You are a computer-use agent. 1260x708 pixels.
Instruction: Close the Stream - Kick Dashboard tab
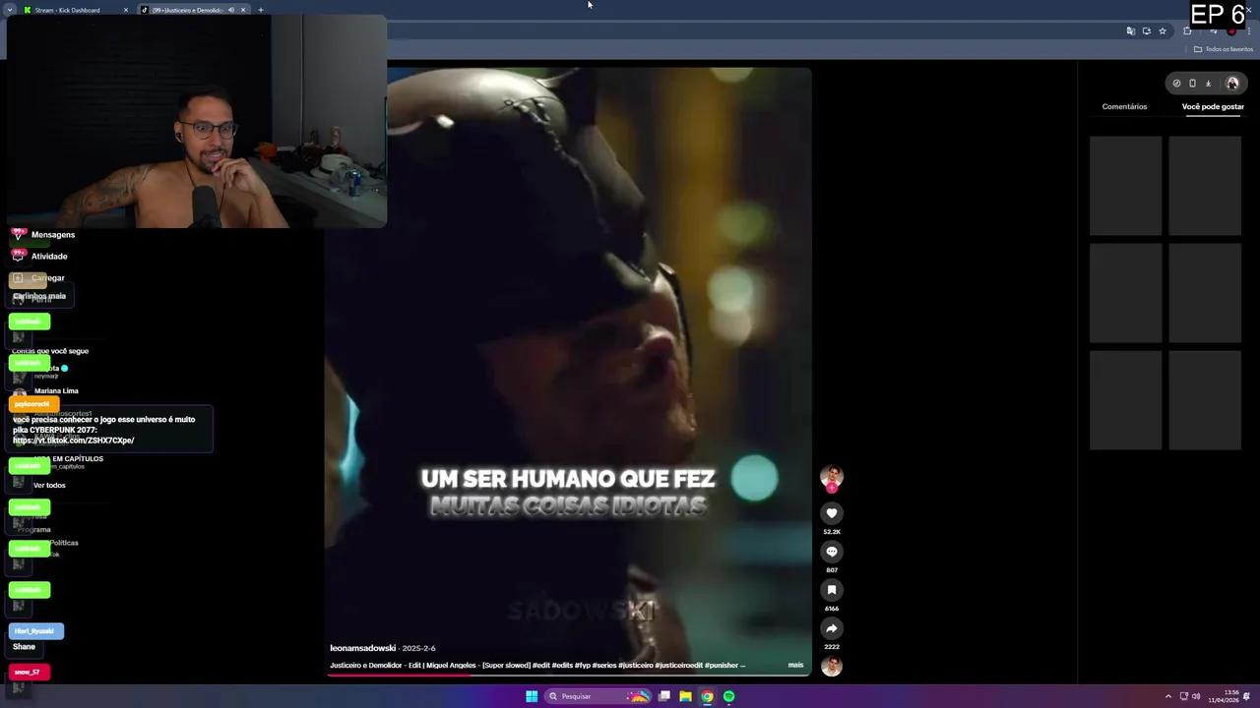tap(126, 10)
